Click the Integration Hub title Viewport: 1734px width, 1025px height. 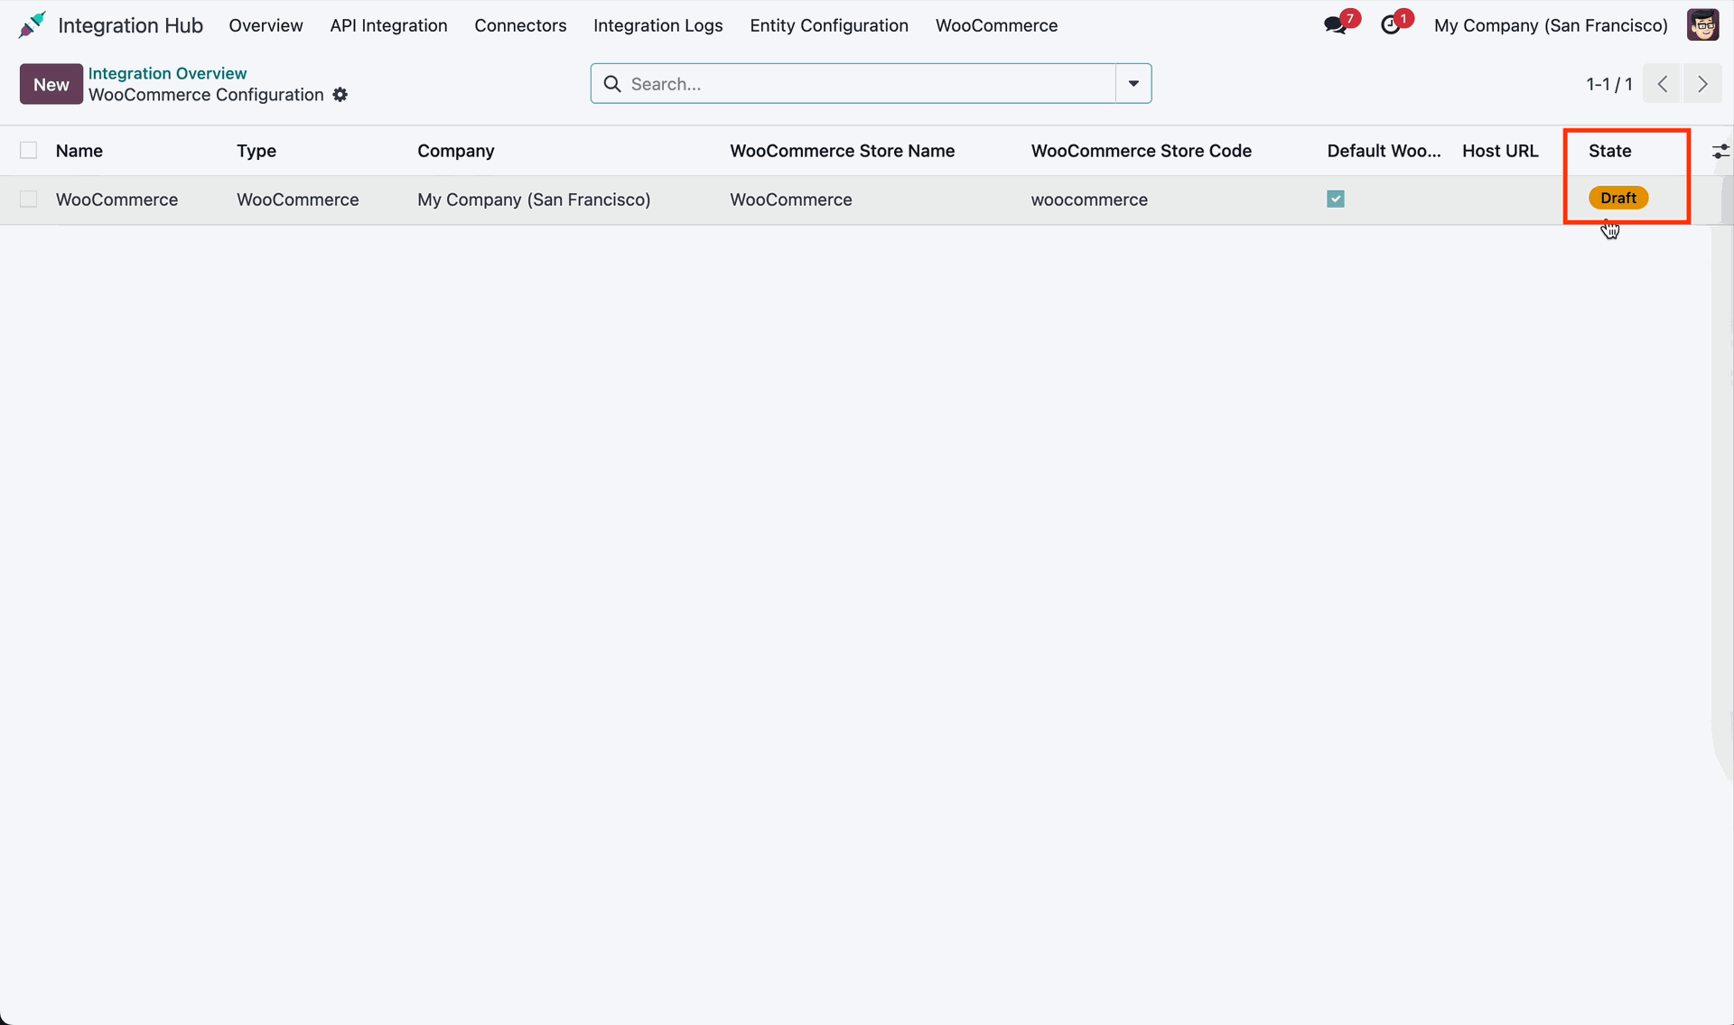[130, 25]
